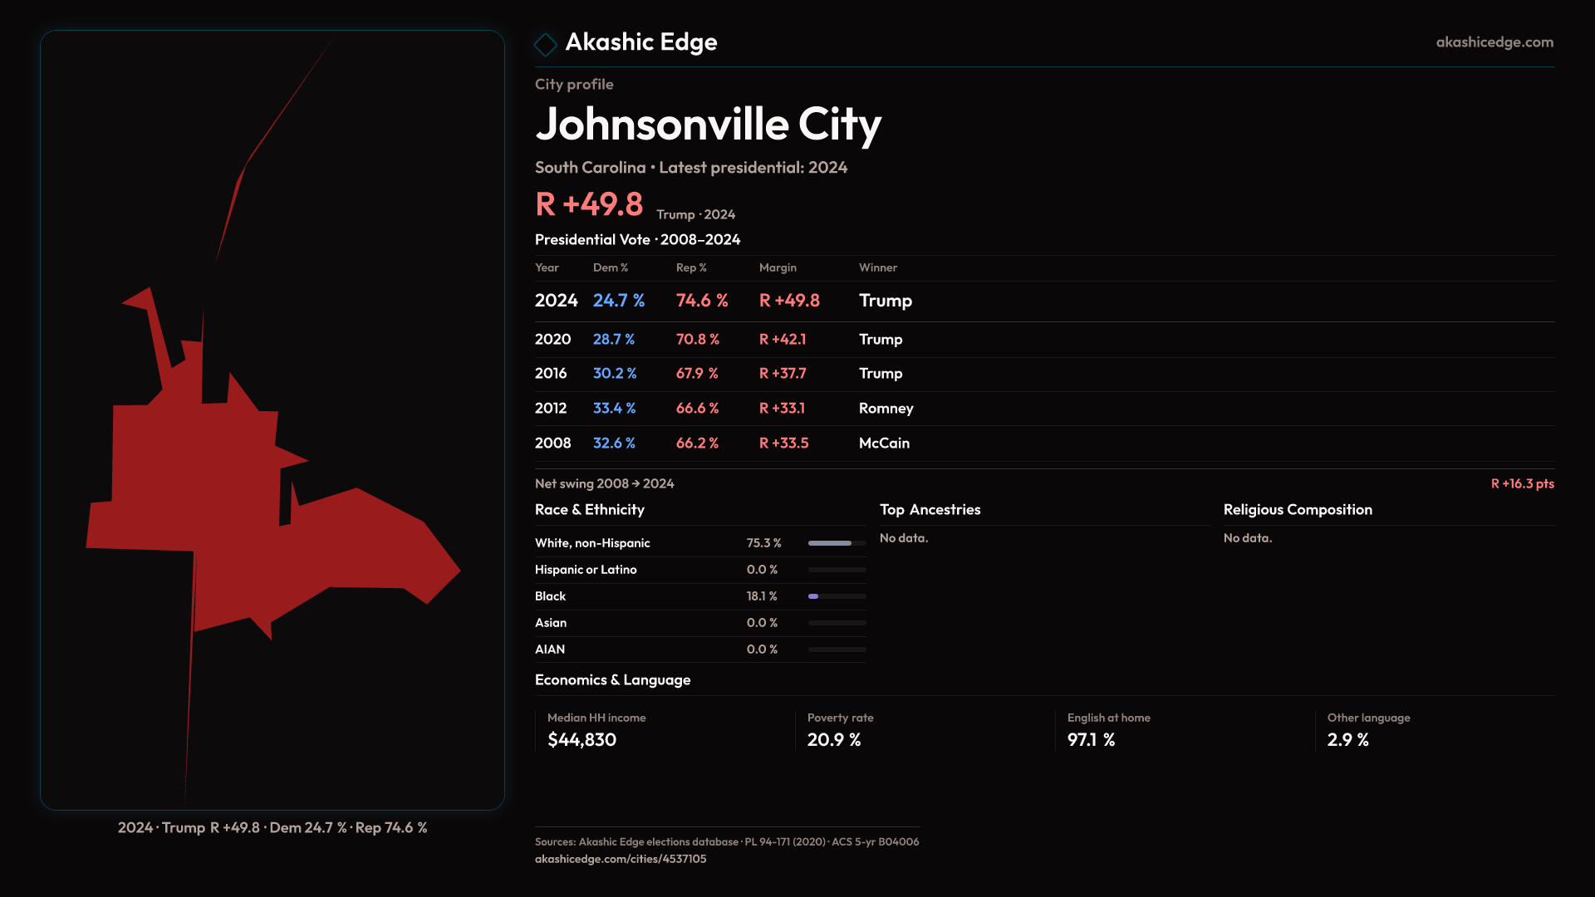Click the Poverty rate 20.9% card
This screenshot has width=1595, height=897.
tap(839, 729)
